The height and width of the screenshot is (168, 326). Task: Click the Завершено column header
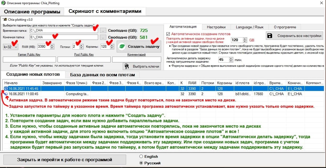(x=53, y=83)
